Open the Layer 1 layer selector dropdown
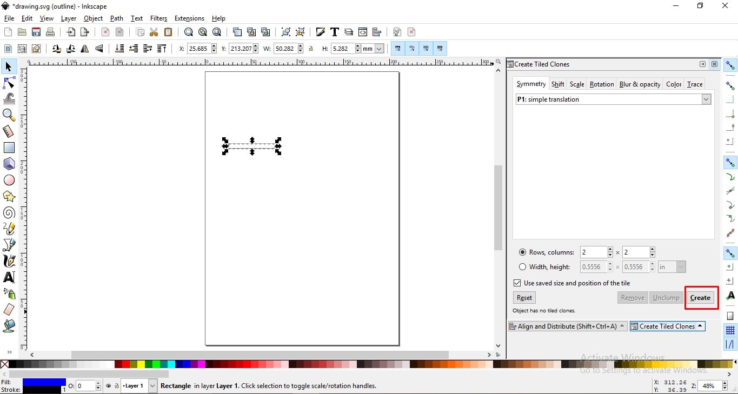738x394 pixels. 139,386
